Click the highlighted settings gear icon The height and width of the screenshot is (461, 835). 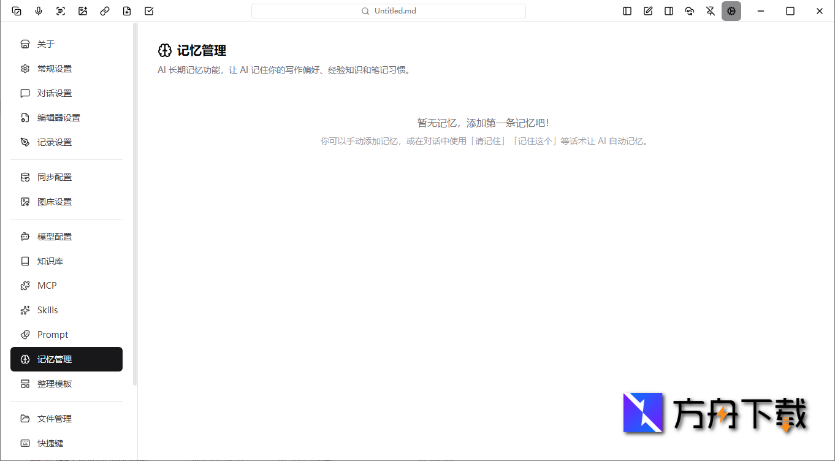pyautogui.click(x=731, y=10)
